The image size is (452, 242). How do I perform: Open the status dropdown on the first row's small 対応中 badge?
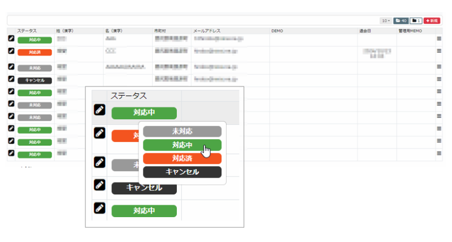coord(34,40)
